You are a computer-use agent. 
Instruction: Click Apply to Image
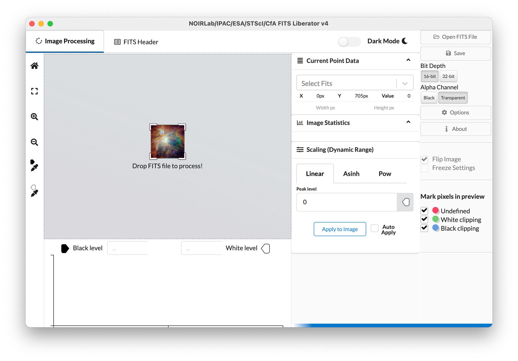(340, 229)
